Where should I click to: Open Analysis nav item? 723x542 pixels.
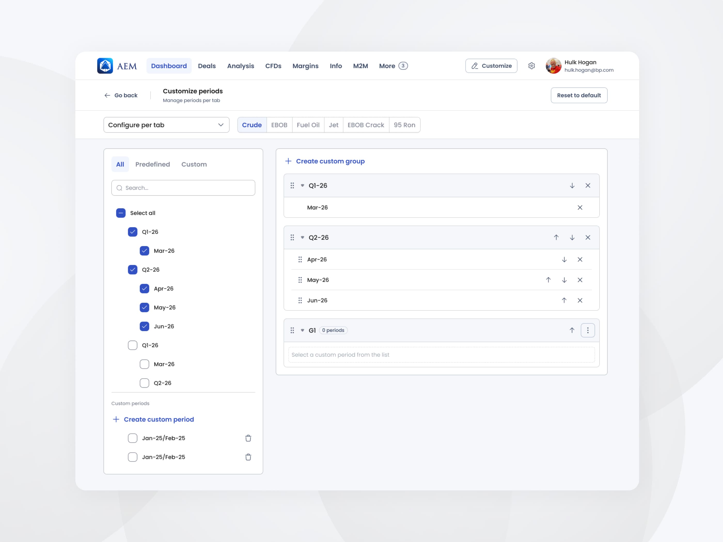241,66
